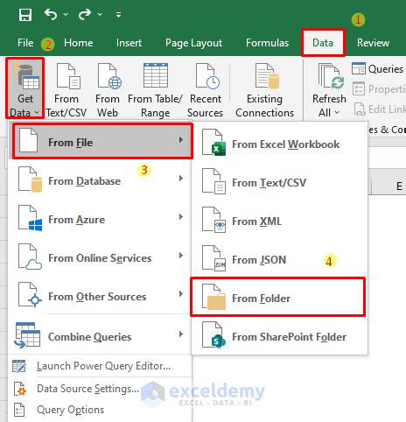The width and height of the screenshot is (406, 422).
Task: Open Data Source Settings
Action: pyautogui.click(x=100, y=389)
